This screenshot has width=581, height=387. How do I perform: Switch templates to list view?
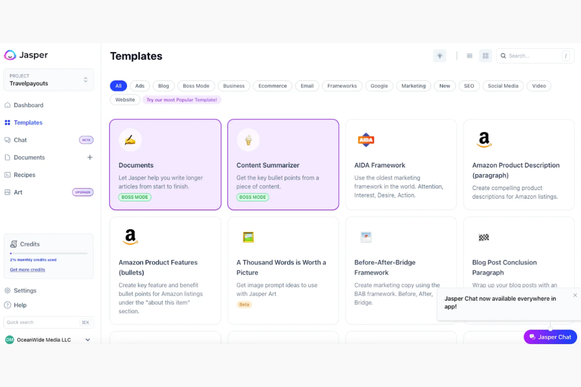point(470,56)
